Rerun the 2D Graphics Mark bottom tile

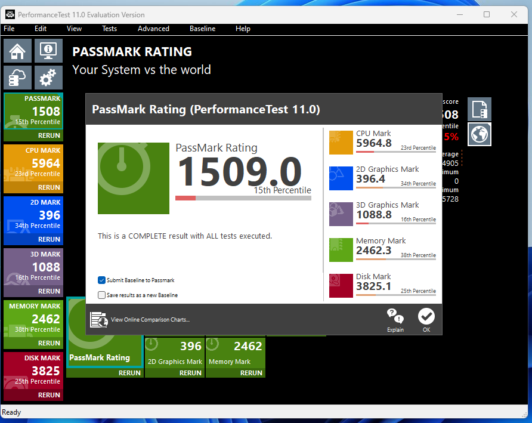[x=190, y=373]
